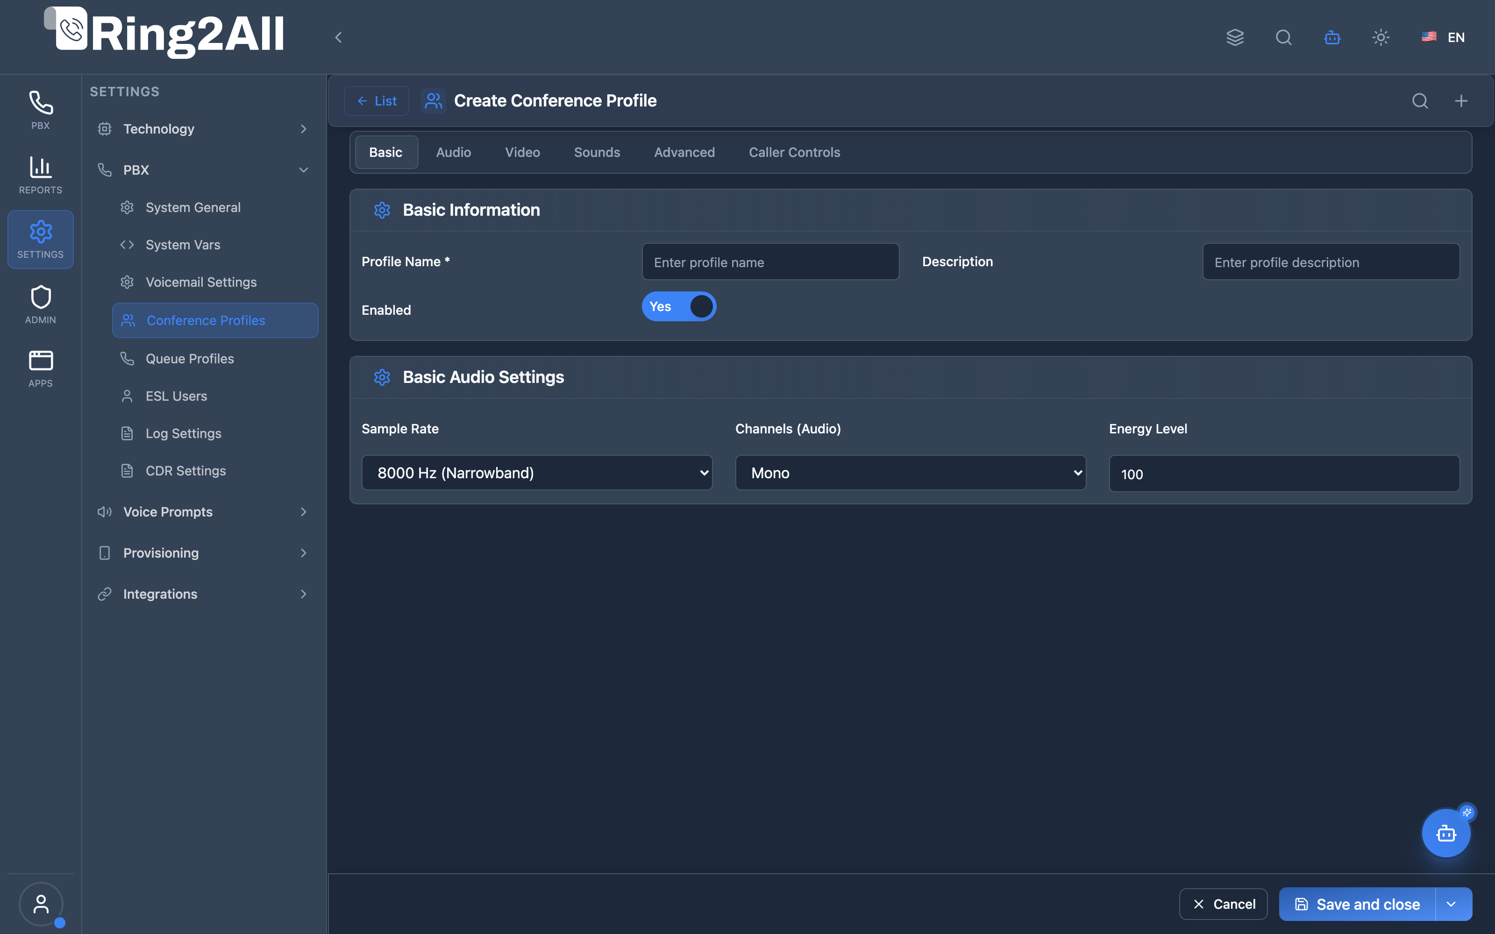Open the Channels (Audio) dropdown
The width and height of the screenshot is (1495, 934).
point(911,473)
